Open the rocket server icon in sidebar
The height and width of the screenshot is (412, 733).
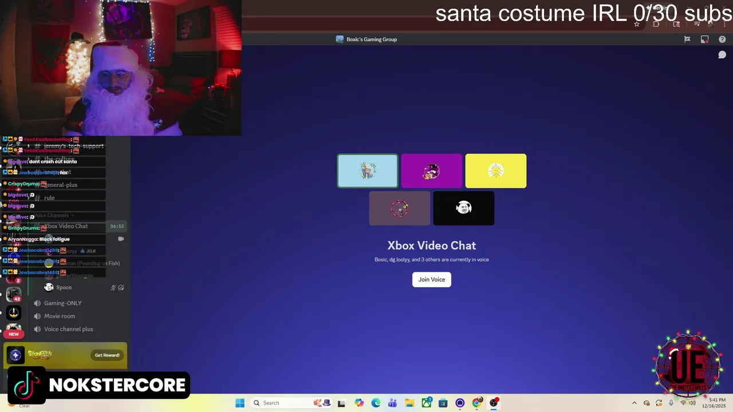14,312
